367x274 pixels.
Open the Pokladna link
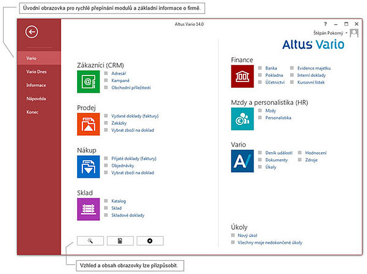pos(274,75)
